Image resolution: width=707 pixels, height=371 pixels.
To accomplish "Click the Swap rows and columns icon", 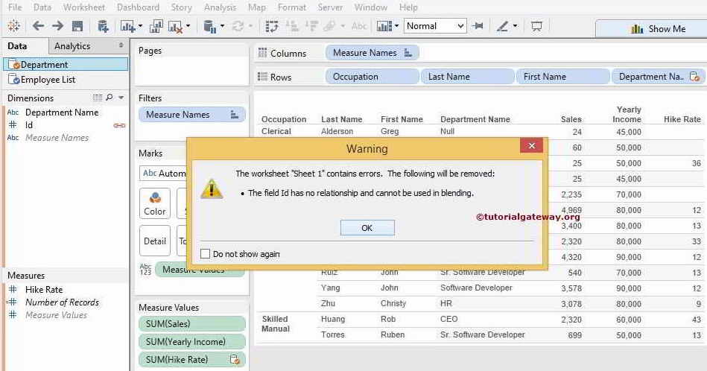I will click(x=272, y=27).
